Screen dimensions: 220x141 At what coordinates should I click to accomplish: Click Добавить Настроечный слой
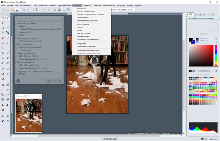tap(87, 50)
